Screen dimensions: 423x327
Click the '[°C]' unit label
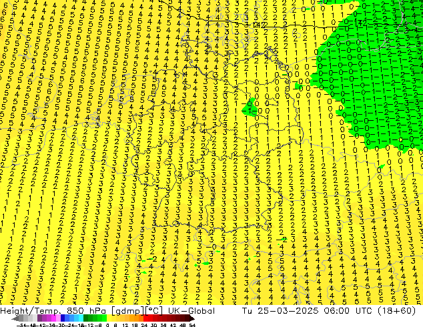pos(155,311)
